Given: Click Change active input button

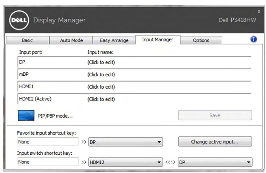Looking at the screenshot, I should 215,142.
